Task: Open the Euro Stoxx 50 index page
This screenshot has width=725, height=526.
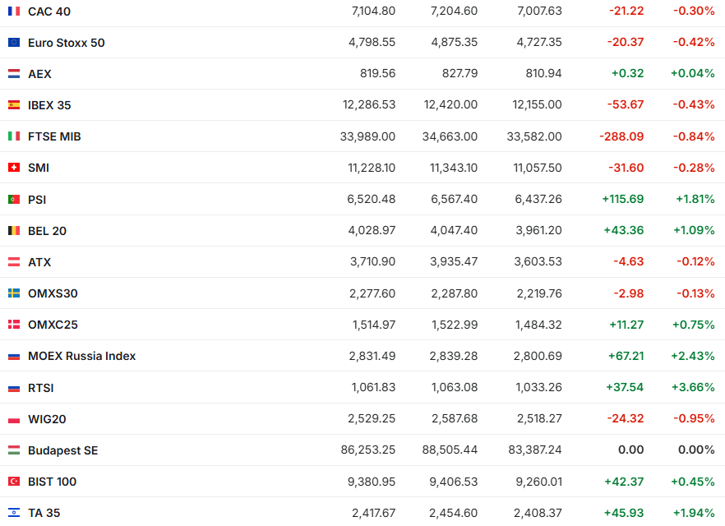Action: pyautogui.click(x=66, y=43)
